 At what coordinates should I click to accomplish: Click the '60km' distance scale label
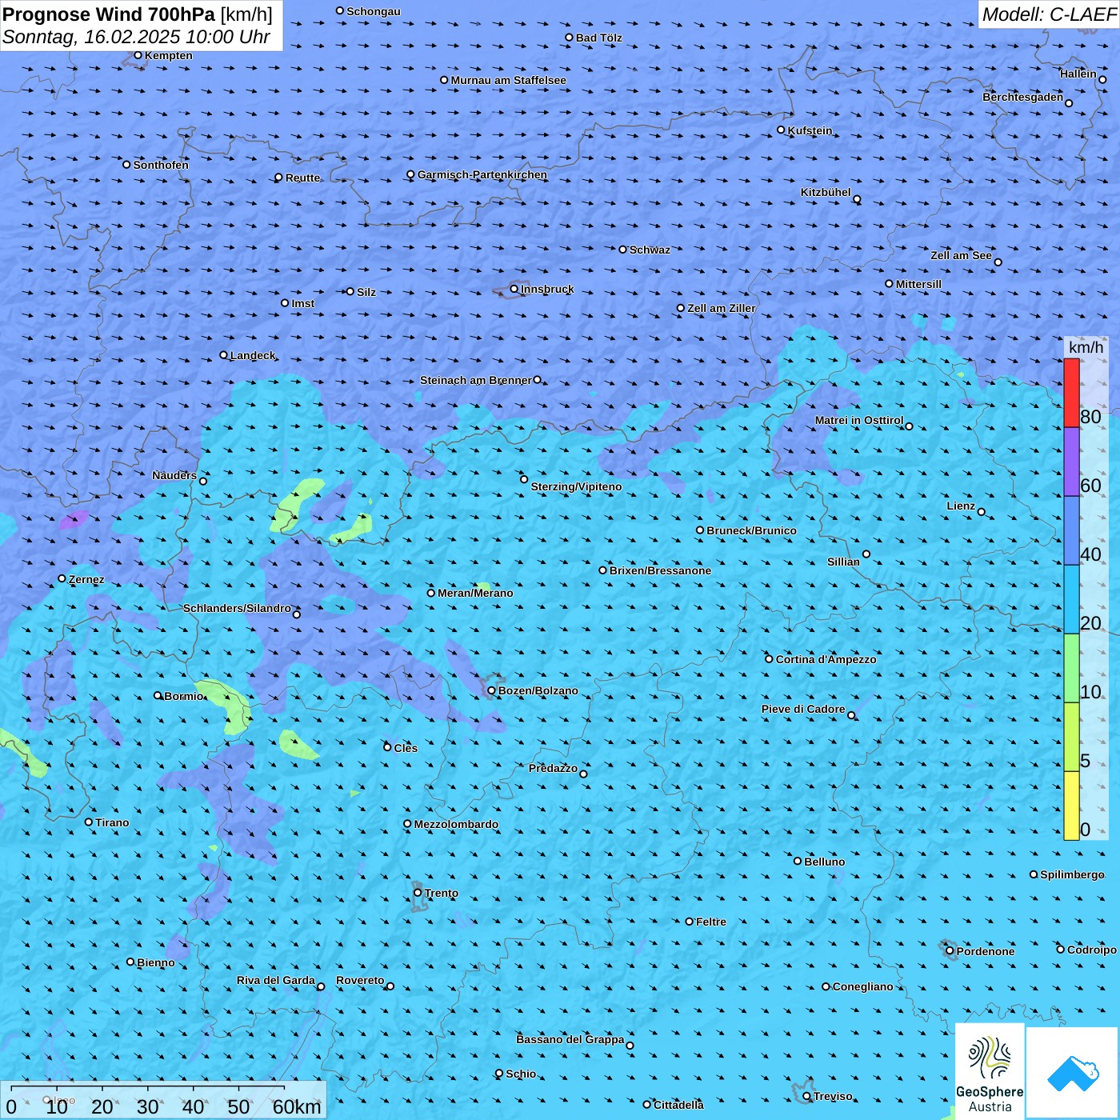(297, 1106)
